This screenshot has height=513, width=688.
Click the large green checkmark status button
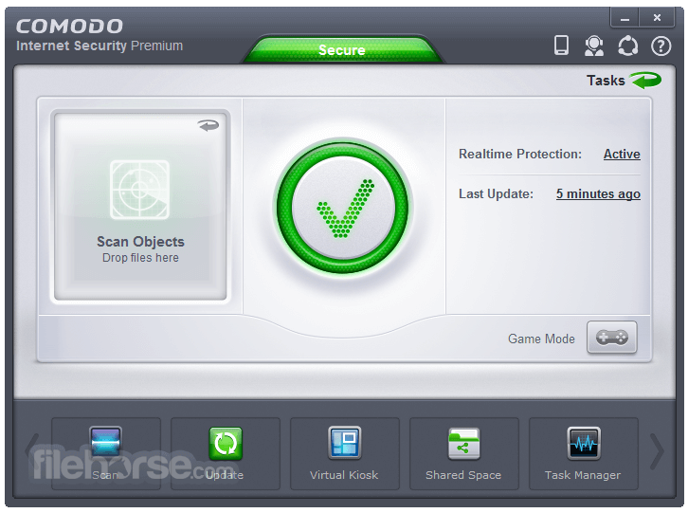(343, 208)
